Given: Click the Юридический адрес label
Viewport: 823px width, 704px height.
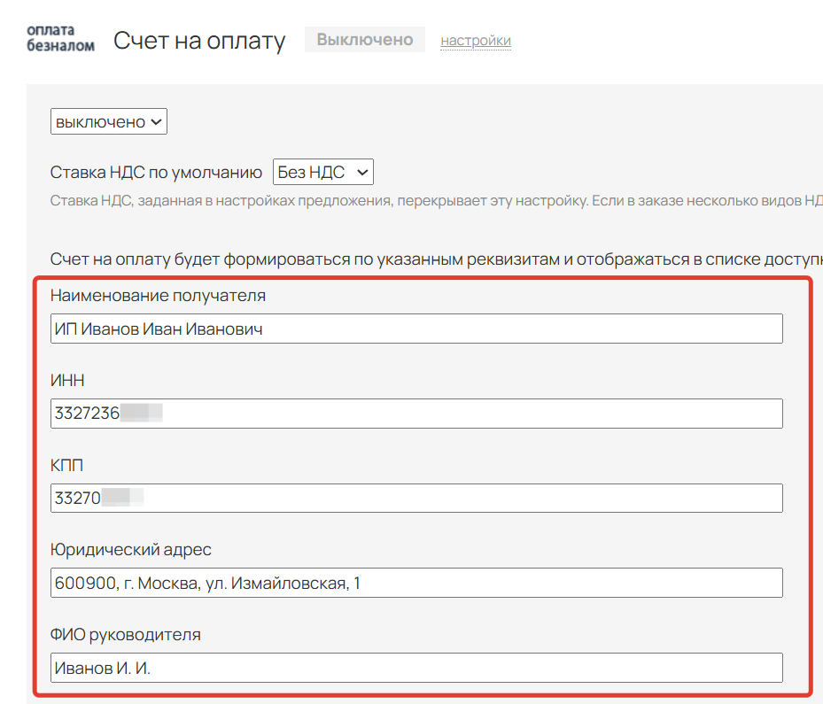Looking at the screenshot, I should point(131,550).
